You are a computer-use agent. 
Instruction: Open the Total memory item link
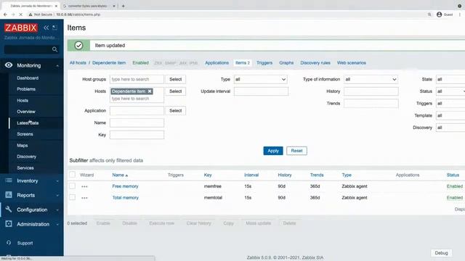click(125, 197)
